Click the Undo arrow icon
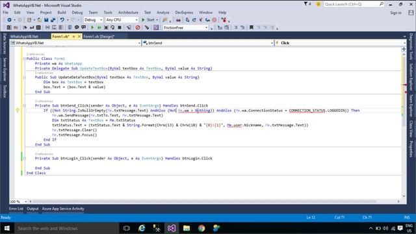The image size is (416, 234). point(62,20)
